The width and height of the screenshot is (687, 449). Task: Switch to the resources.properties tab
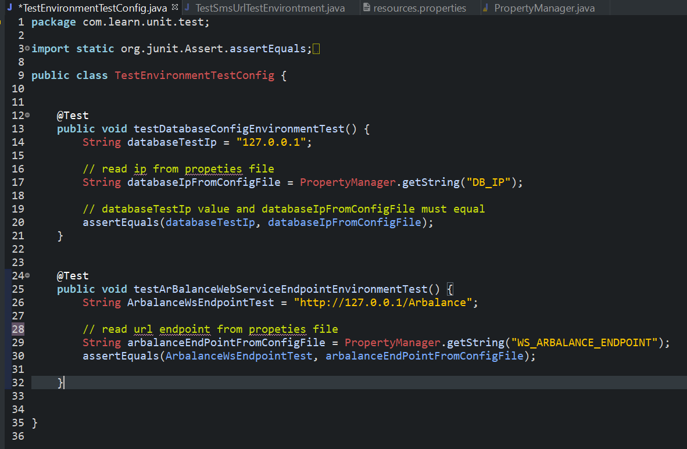[415, 8]
